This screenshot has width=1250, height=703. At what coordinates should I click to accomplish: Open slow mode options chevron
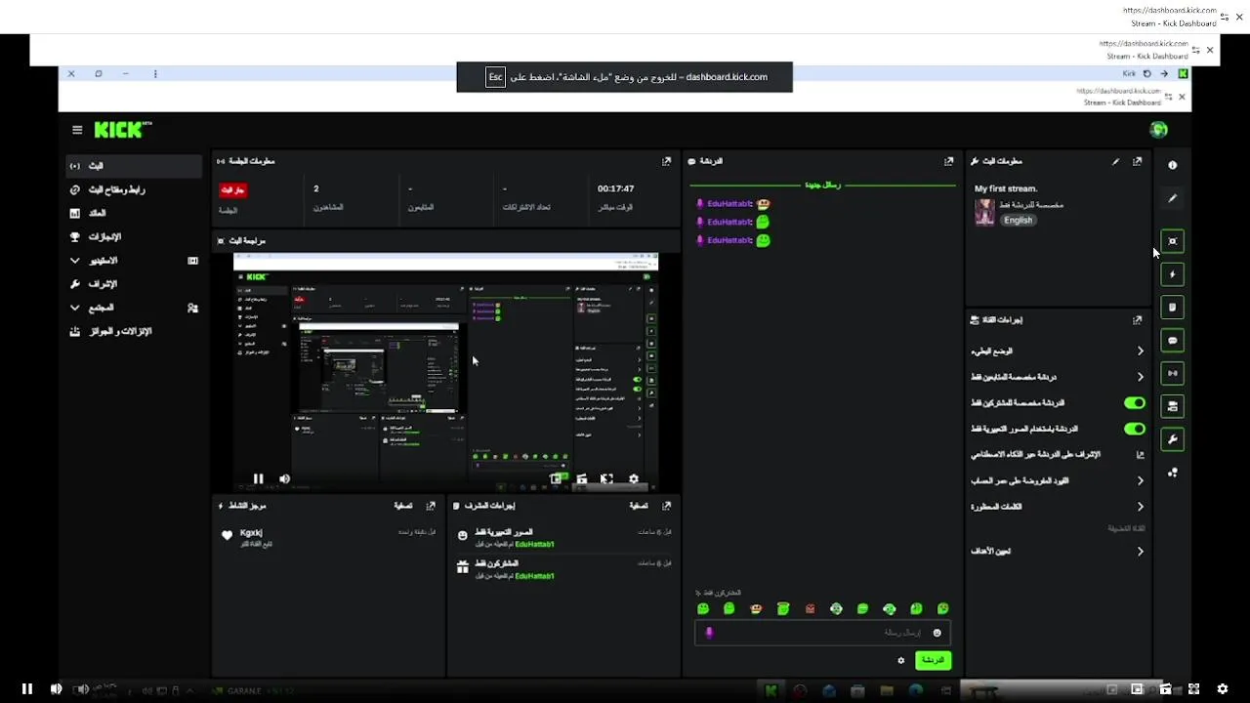(1140, 351)
